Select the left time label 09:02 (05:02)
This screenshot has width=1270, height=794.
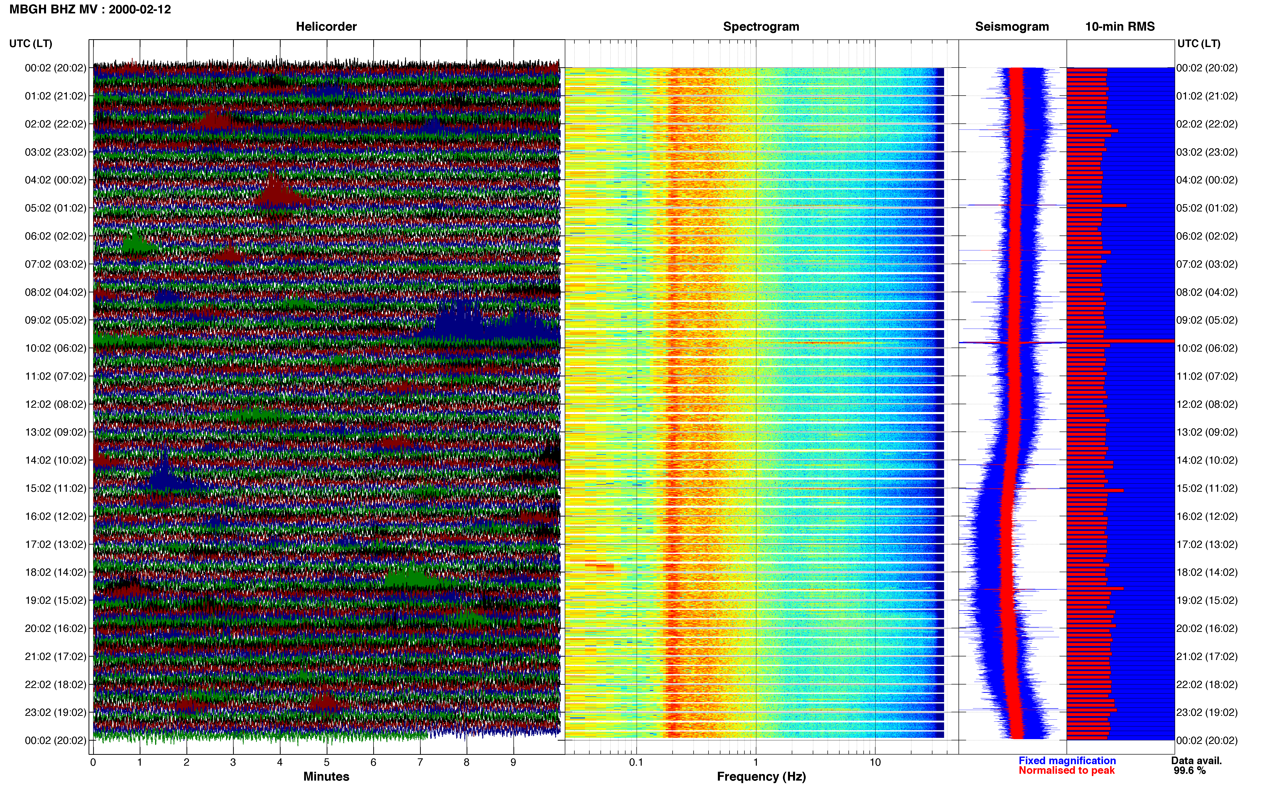[56, 320]
